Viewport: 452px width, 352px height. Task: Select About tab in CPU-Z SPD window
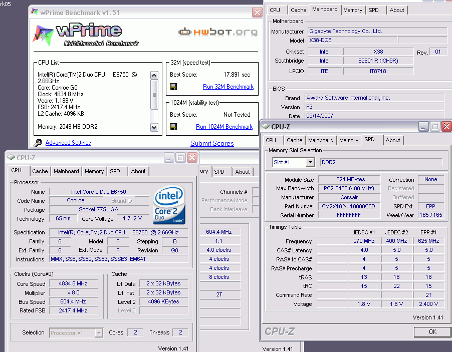coord(392,140)
